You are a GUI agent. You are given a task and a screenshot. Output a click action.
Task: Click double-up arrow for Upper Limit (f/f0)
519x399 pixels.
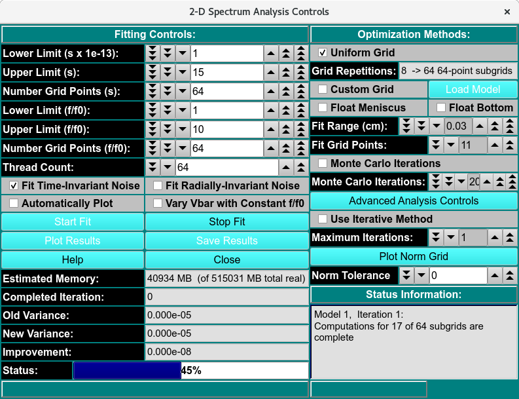tap(286, 130)
